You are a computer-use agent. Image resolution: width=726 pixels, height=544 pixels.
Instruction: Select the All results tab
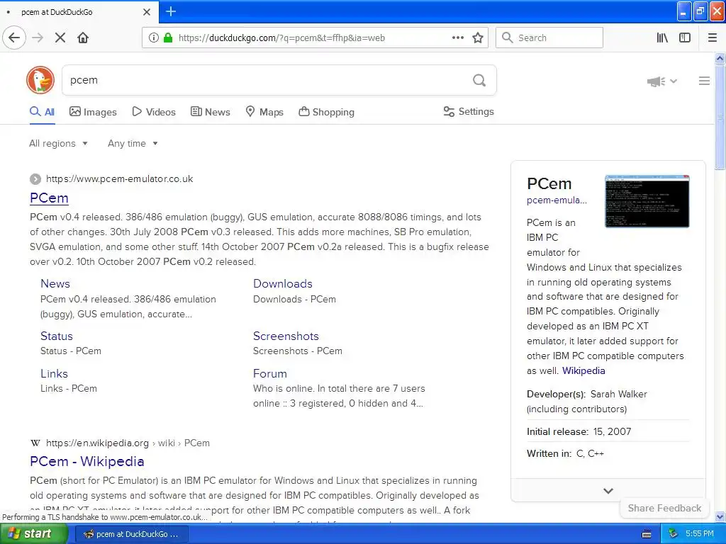[x=42, y=112]
